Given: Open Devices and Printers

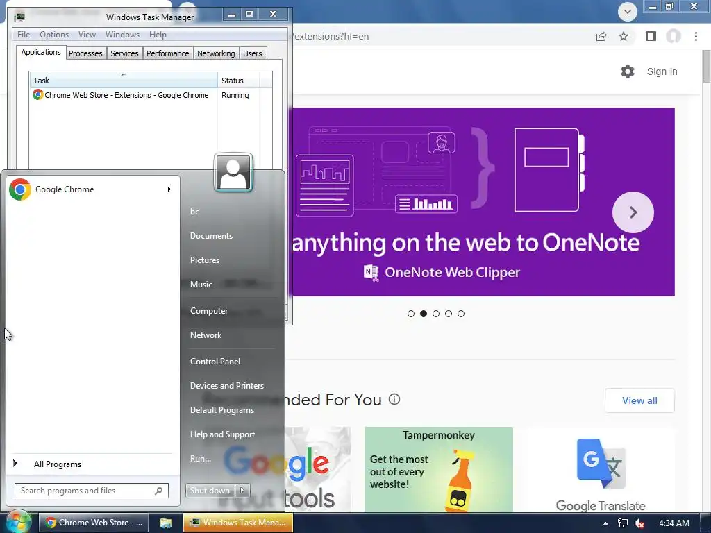Looking at the screenshot, I should (227, 386).
